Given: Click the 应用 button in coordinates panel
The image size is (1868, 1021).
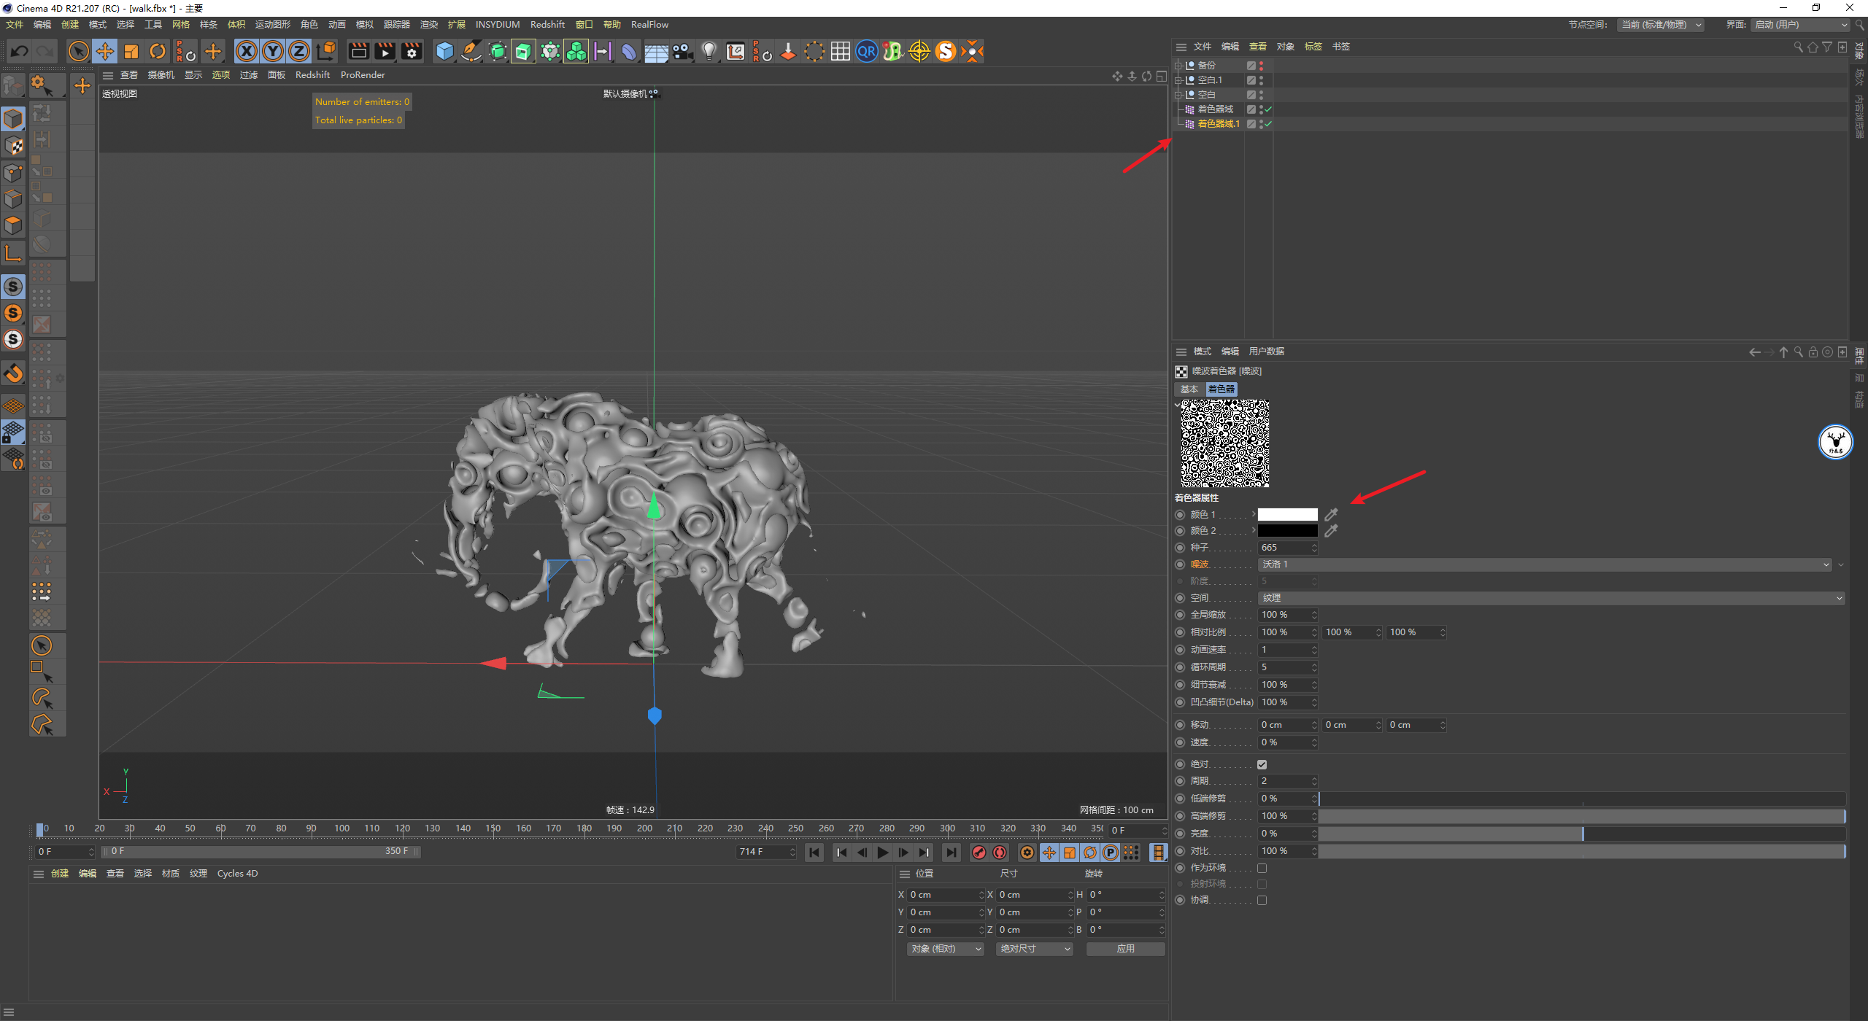Looking at the screenshot, I should pyautogui.click(x=1125, y=949).
